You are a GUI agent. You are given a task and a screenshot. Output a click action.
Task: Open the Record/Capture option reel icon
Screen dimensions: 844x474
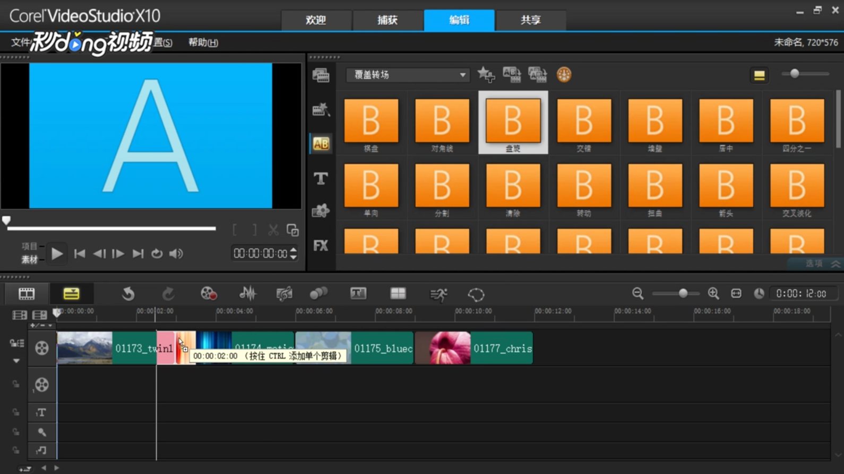point(209,294)
